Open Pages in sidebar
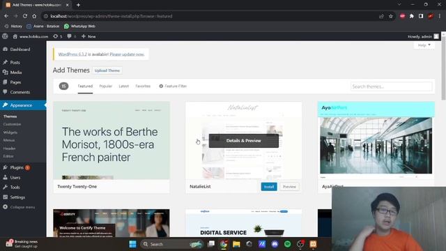This screenshot has height=251, width=446. click(x=15, y=82)
